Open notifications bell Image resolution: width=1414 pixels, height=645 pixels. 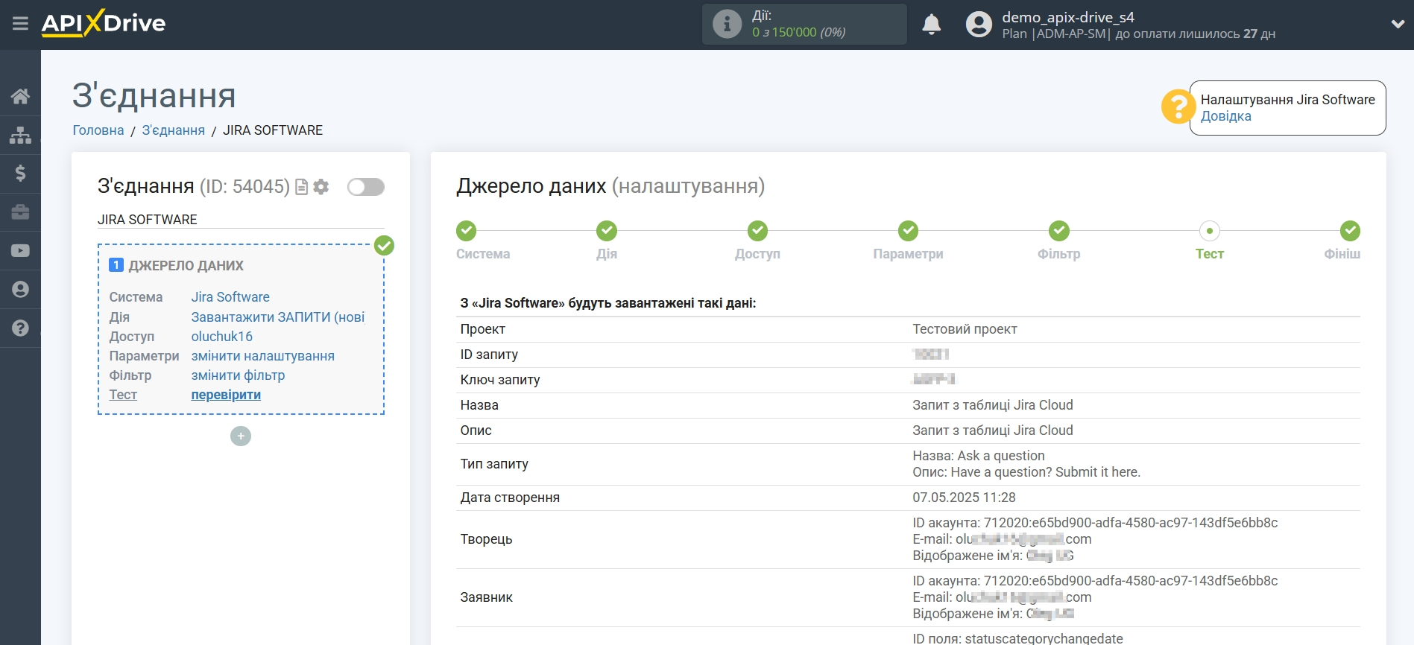coord(931,24)
